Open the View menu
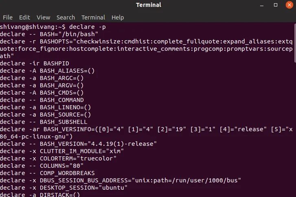This screenshot has height=197, width=296. [43, 17]
